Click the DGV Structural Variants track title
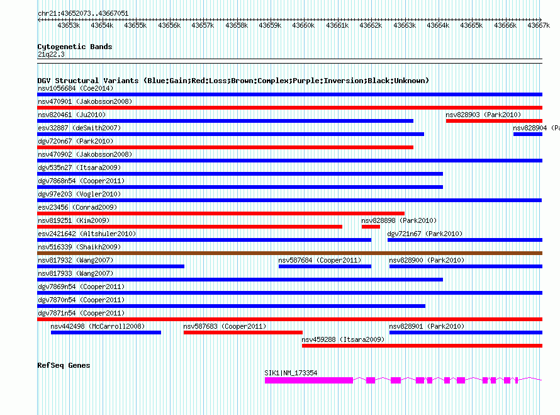The image size is (560, 415). [x=233, y=81]
